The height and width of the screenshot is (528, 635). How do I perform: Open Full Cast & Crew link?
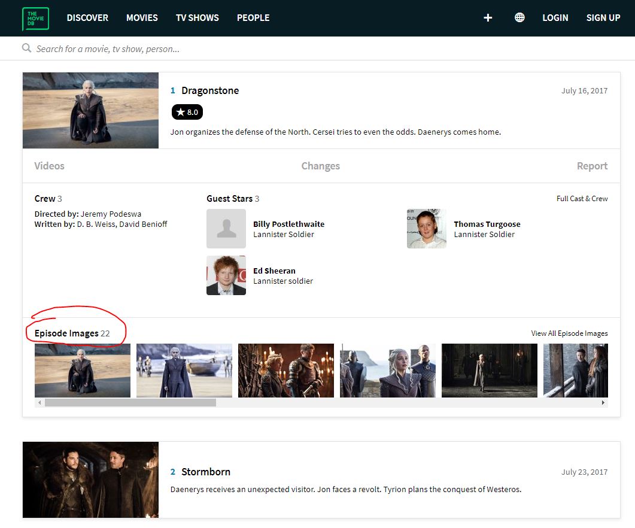pos(582,199)
